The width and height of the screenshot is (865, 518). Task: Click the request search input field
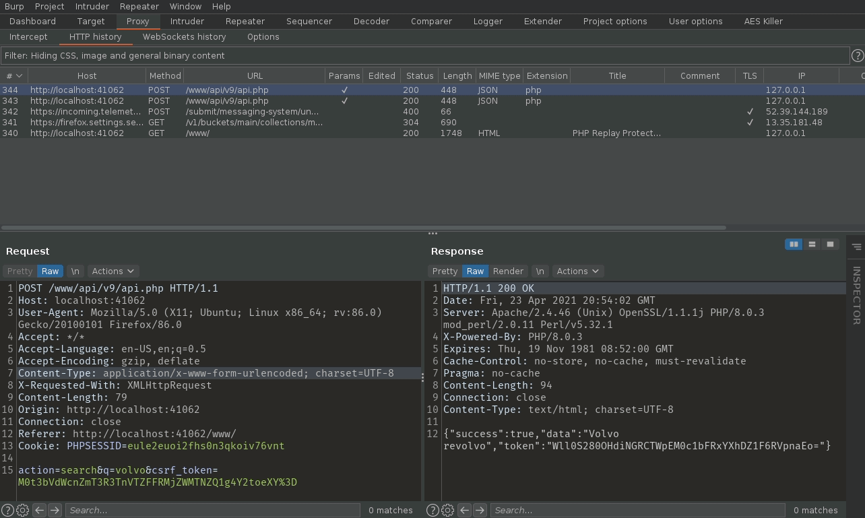tap(212, 510)
